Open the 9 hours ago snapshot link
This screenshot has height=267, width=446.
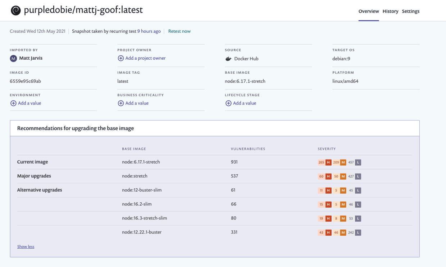coord(149,31)
